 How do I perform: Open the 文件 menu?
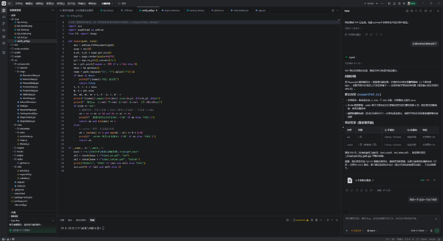(x=19, y=3)
